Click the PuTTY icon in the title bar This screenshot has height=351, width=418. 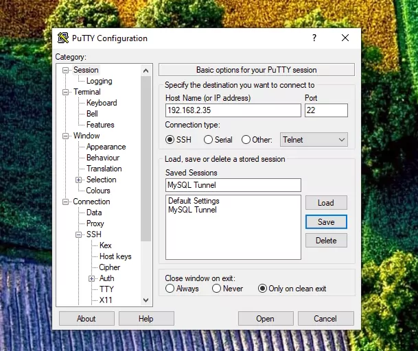[x=63, y=38]
